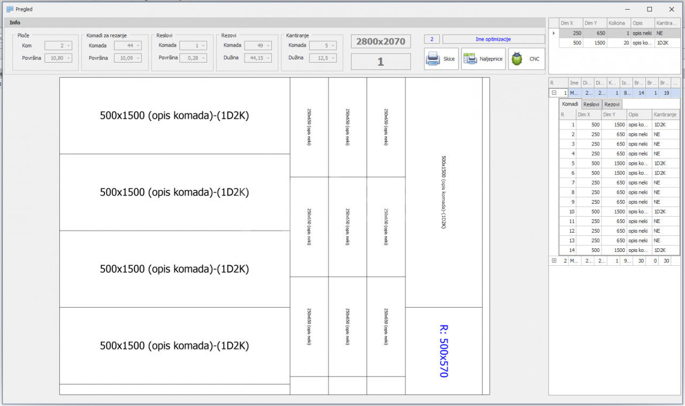This screenshot has height=406, width=685.
Task: Maximize the Pregled window
Action: (649, 9)
